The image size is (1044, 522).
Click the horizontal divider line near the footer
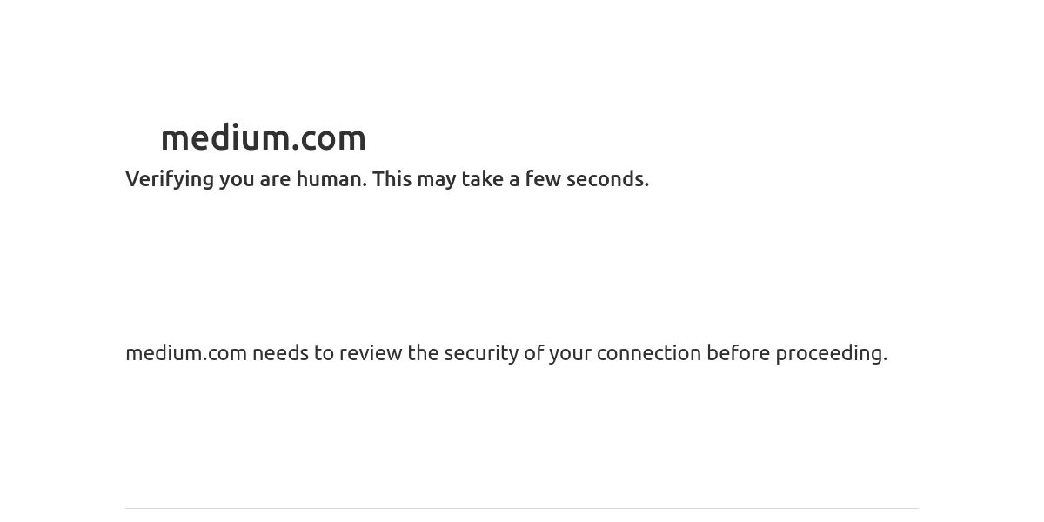[522, 508]
